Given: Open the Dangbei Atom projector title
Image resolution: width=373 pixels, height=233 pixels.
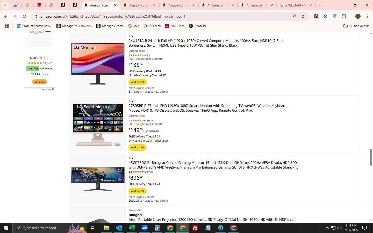Looking at the screenshot, I should [x=212, y=220].
